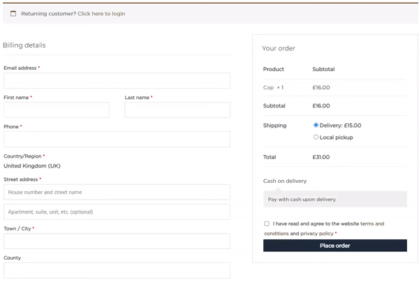
Task: Click the 'Street address' field label
Action: (x=21, y=179)
